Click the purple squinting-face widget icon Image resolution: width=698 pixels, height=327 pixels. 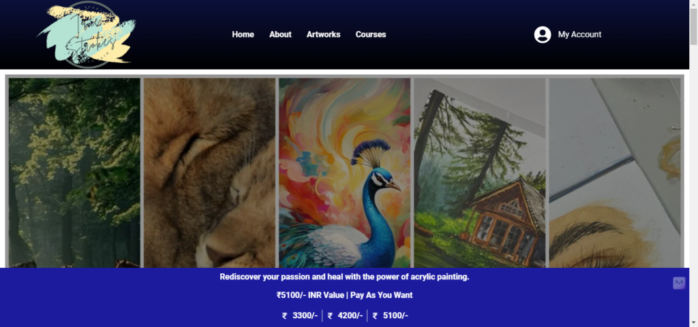679,283
